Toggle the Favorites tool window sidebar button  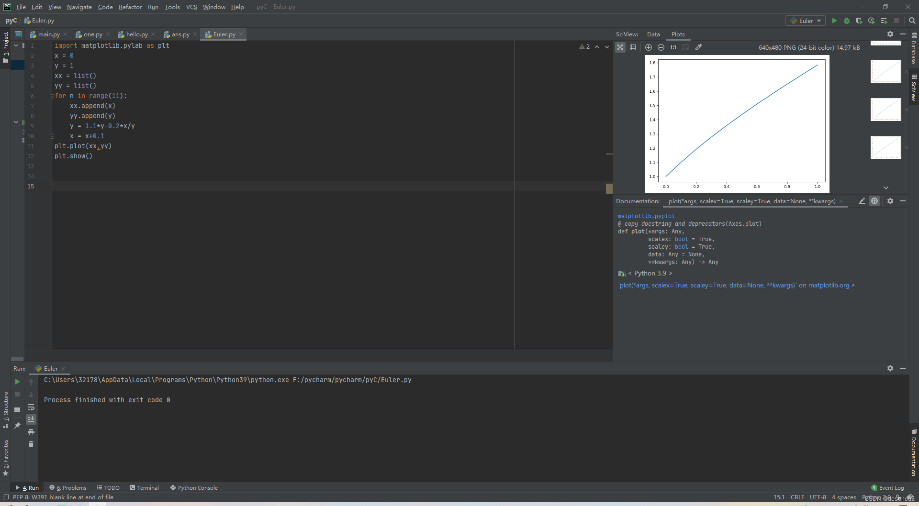(x=5, y=458)
